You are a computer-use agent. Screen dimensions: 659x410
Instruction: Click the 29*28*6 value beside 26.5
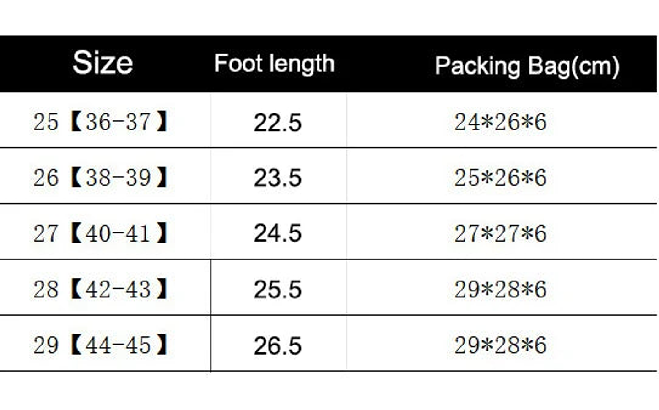coord(500,345)
